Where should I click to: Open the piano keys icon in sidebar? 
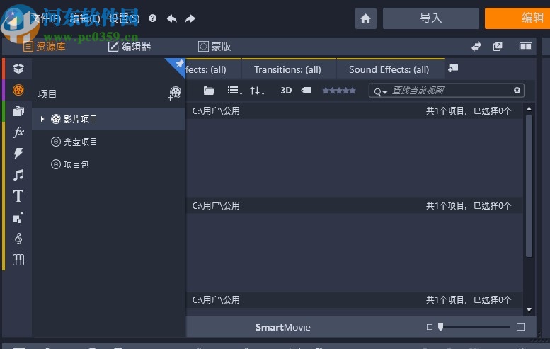tap(18, 260)
